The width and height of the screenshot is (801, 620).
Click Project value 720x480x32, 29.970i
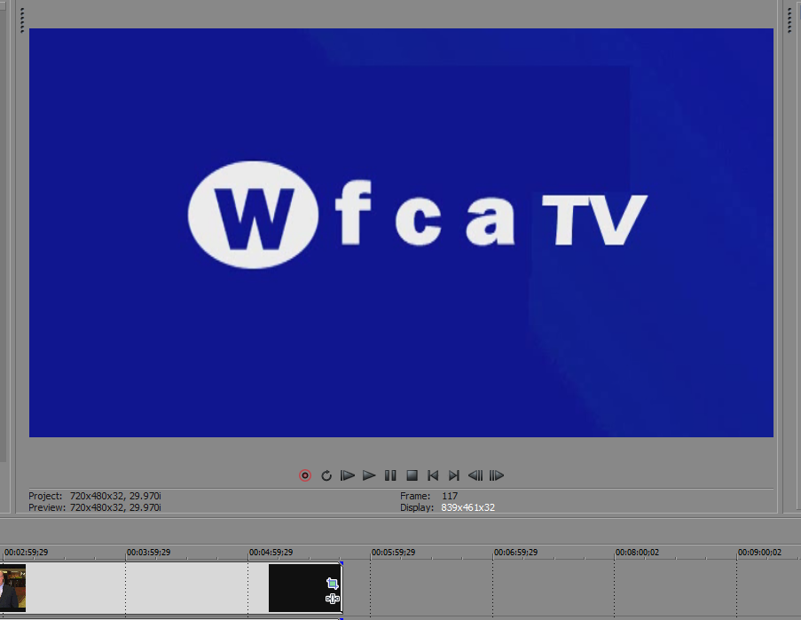tap(115, 496)
